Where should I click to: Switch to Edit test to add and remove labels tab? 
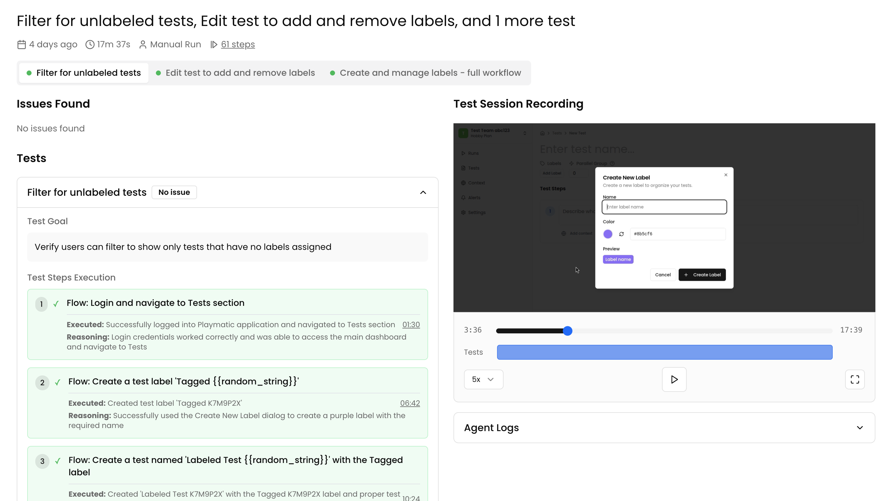tap(236, 73)
